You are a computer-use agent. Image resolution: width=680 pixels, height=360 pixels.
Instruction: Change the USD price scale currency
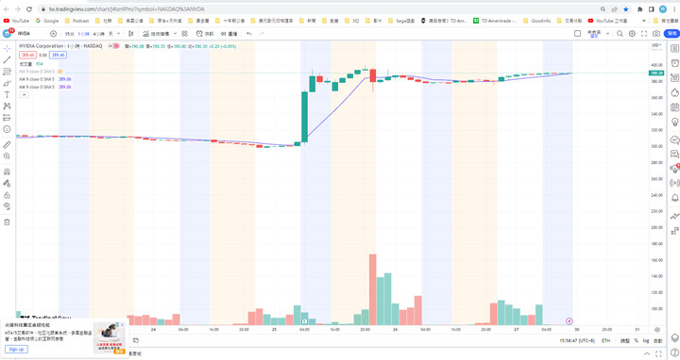pyautogui.click(x=656, y=45)
